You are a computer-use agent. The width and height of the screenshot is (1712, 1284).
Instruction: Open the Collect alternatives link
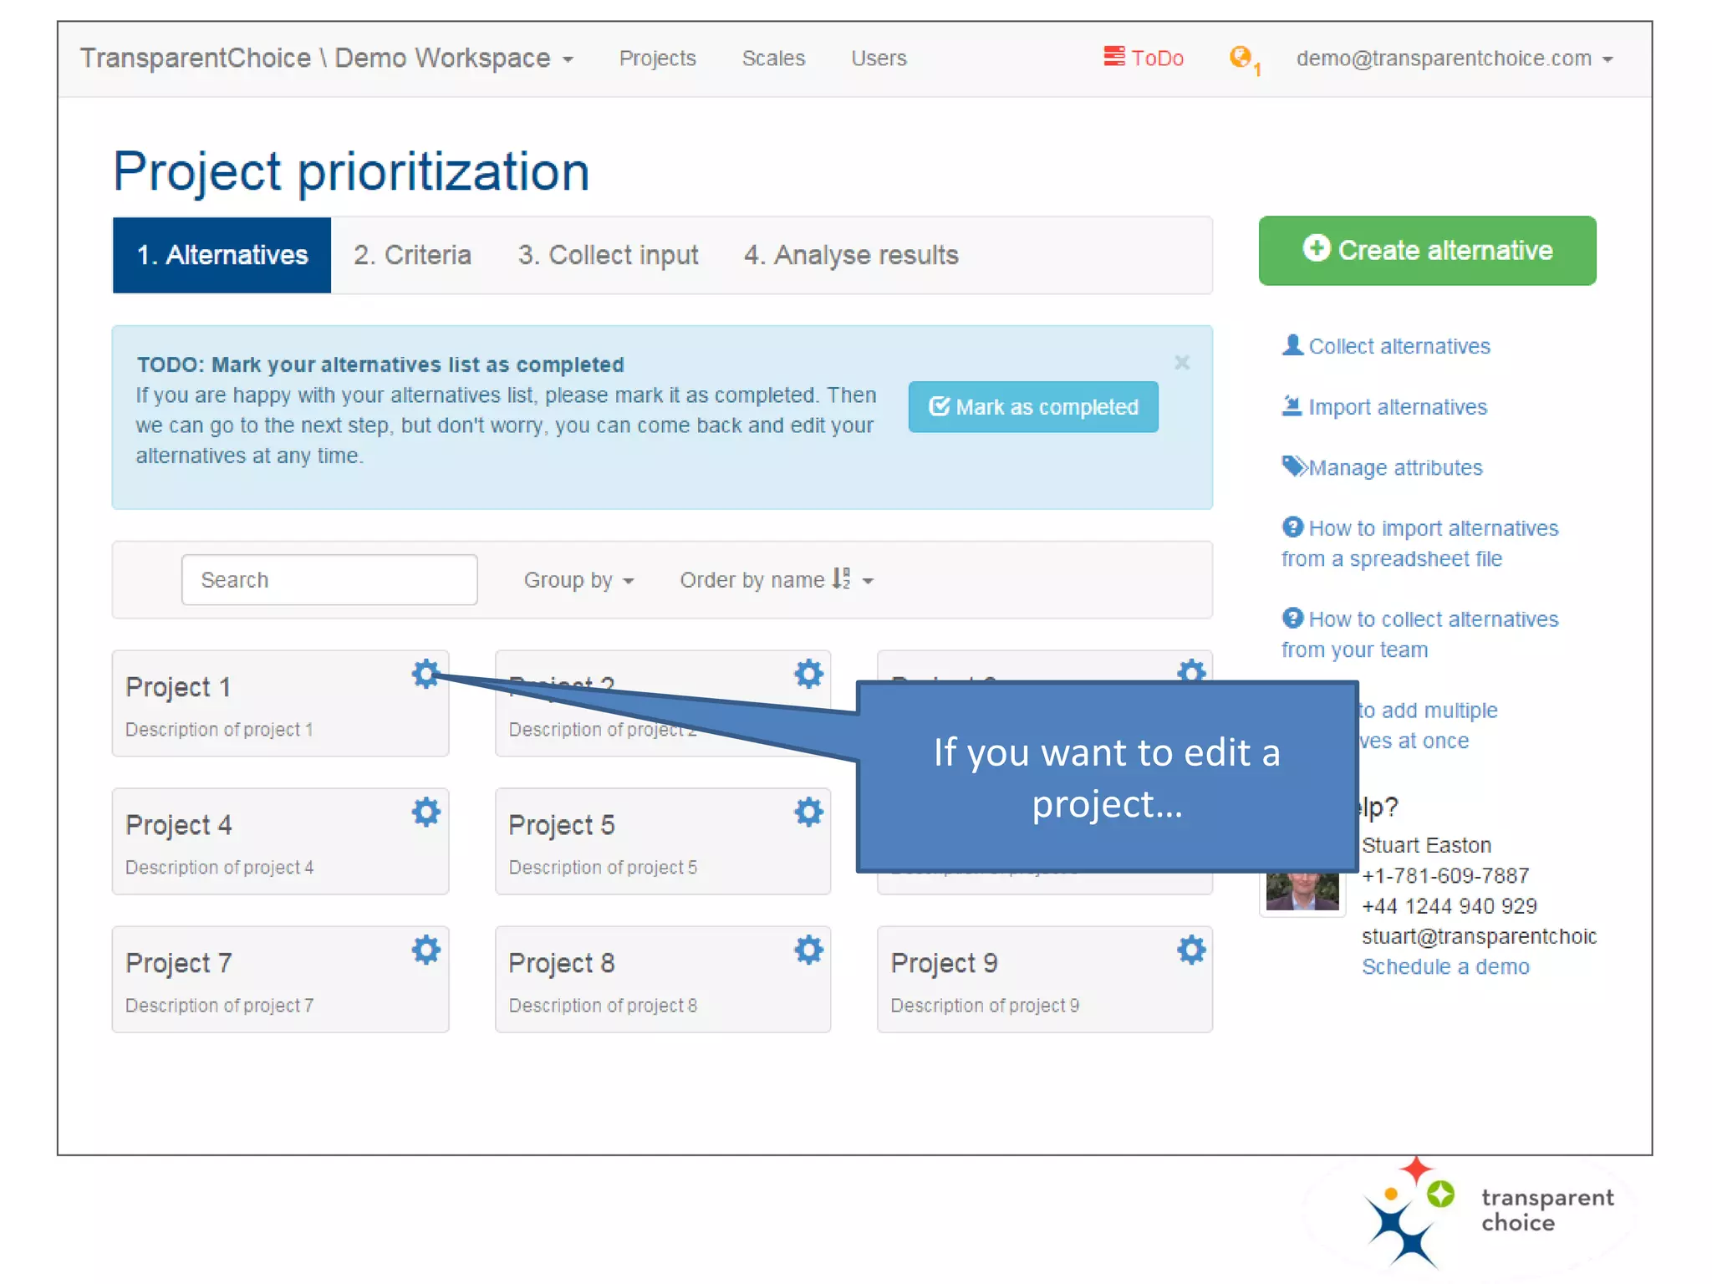[1399, 346]
